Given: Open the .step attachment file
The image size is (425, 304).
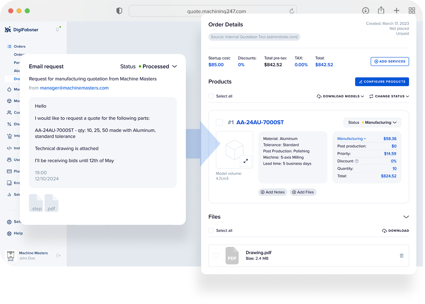Looking at the screenshot, I should [x=36, y=203].
